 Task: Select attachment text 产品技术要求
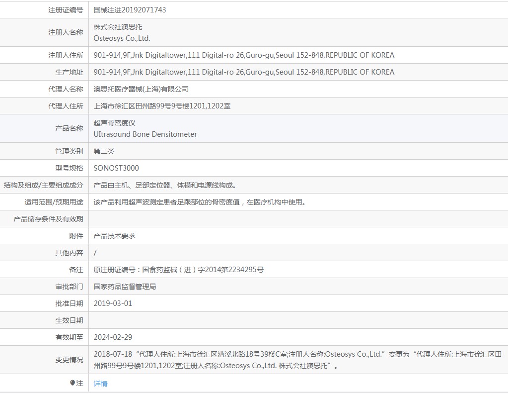(x=114, y=236)
